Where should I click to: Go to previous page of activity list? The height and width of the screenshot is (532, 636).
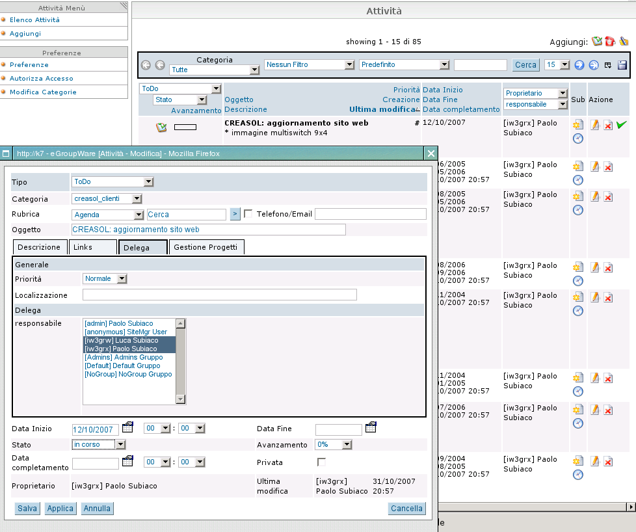tap(160, 65)
